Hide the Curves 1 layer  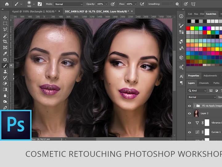(189, 132)
